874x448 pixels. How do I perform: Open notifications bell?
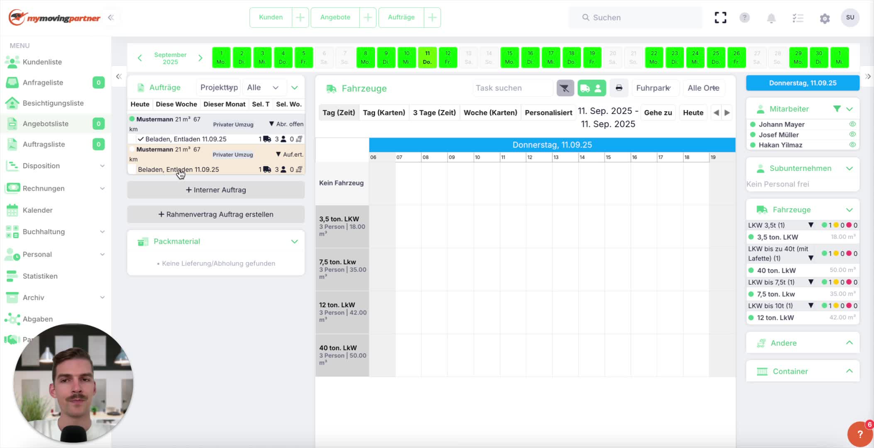click(x=771, y=18)
